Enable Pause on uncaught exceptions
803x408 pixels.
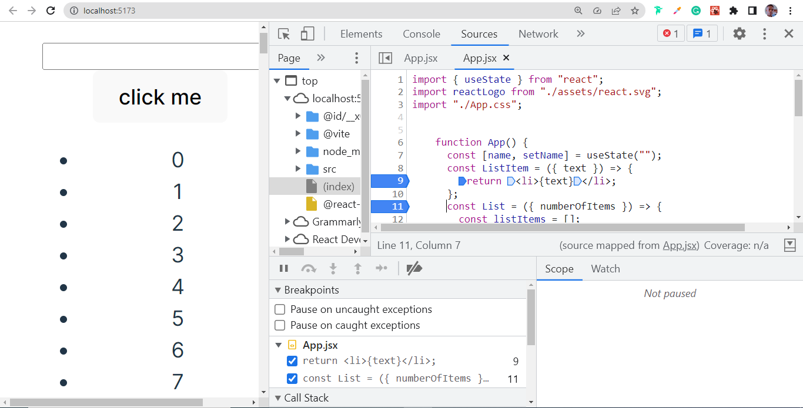(x=280, y=309)
